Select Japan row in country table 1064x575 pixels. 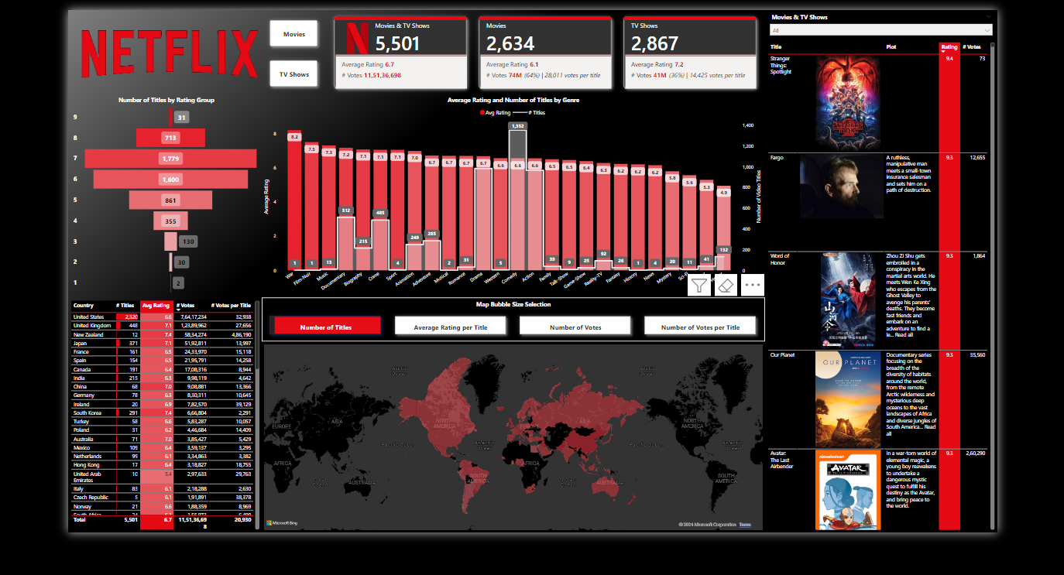coord(163,344)
